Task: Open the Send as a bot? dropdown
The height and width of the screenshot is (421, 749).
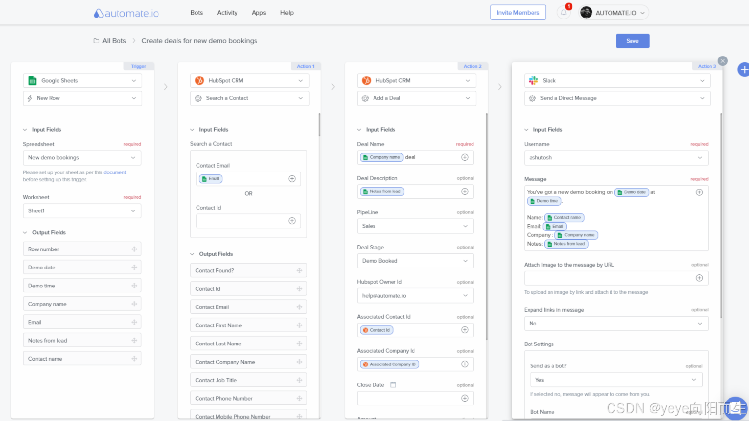Action: [x=616, y=380]
